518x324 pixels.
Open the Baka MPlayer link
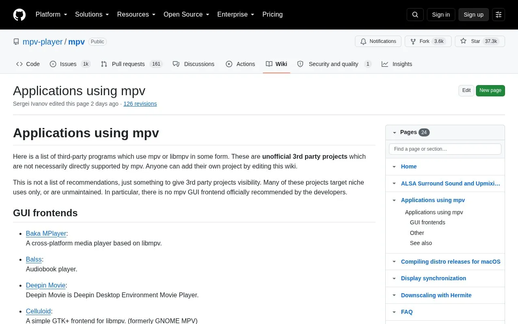[46, 233]
